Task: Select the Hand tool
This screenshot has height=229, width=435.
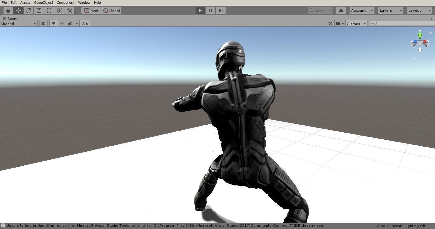Action: pos(8,10)
